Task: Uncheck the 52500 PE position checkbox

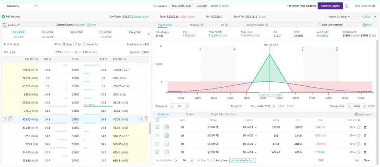Action: click(x=157, y=135)
